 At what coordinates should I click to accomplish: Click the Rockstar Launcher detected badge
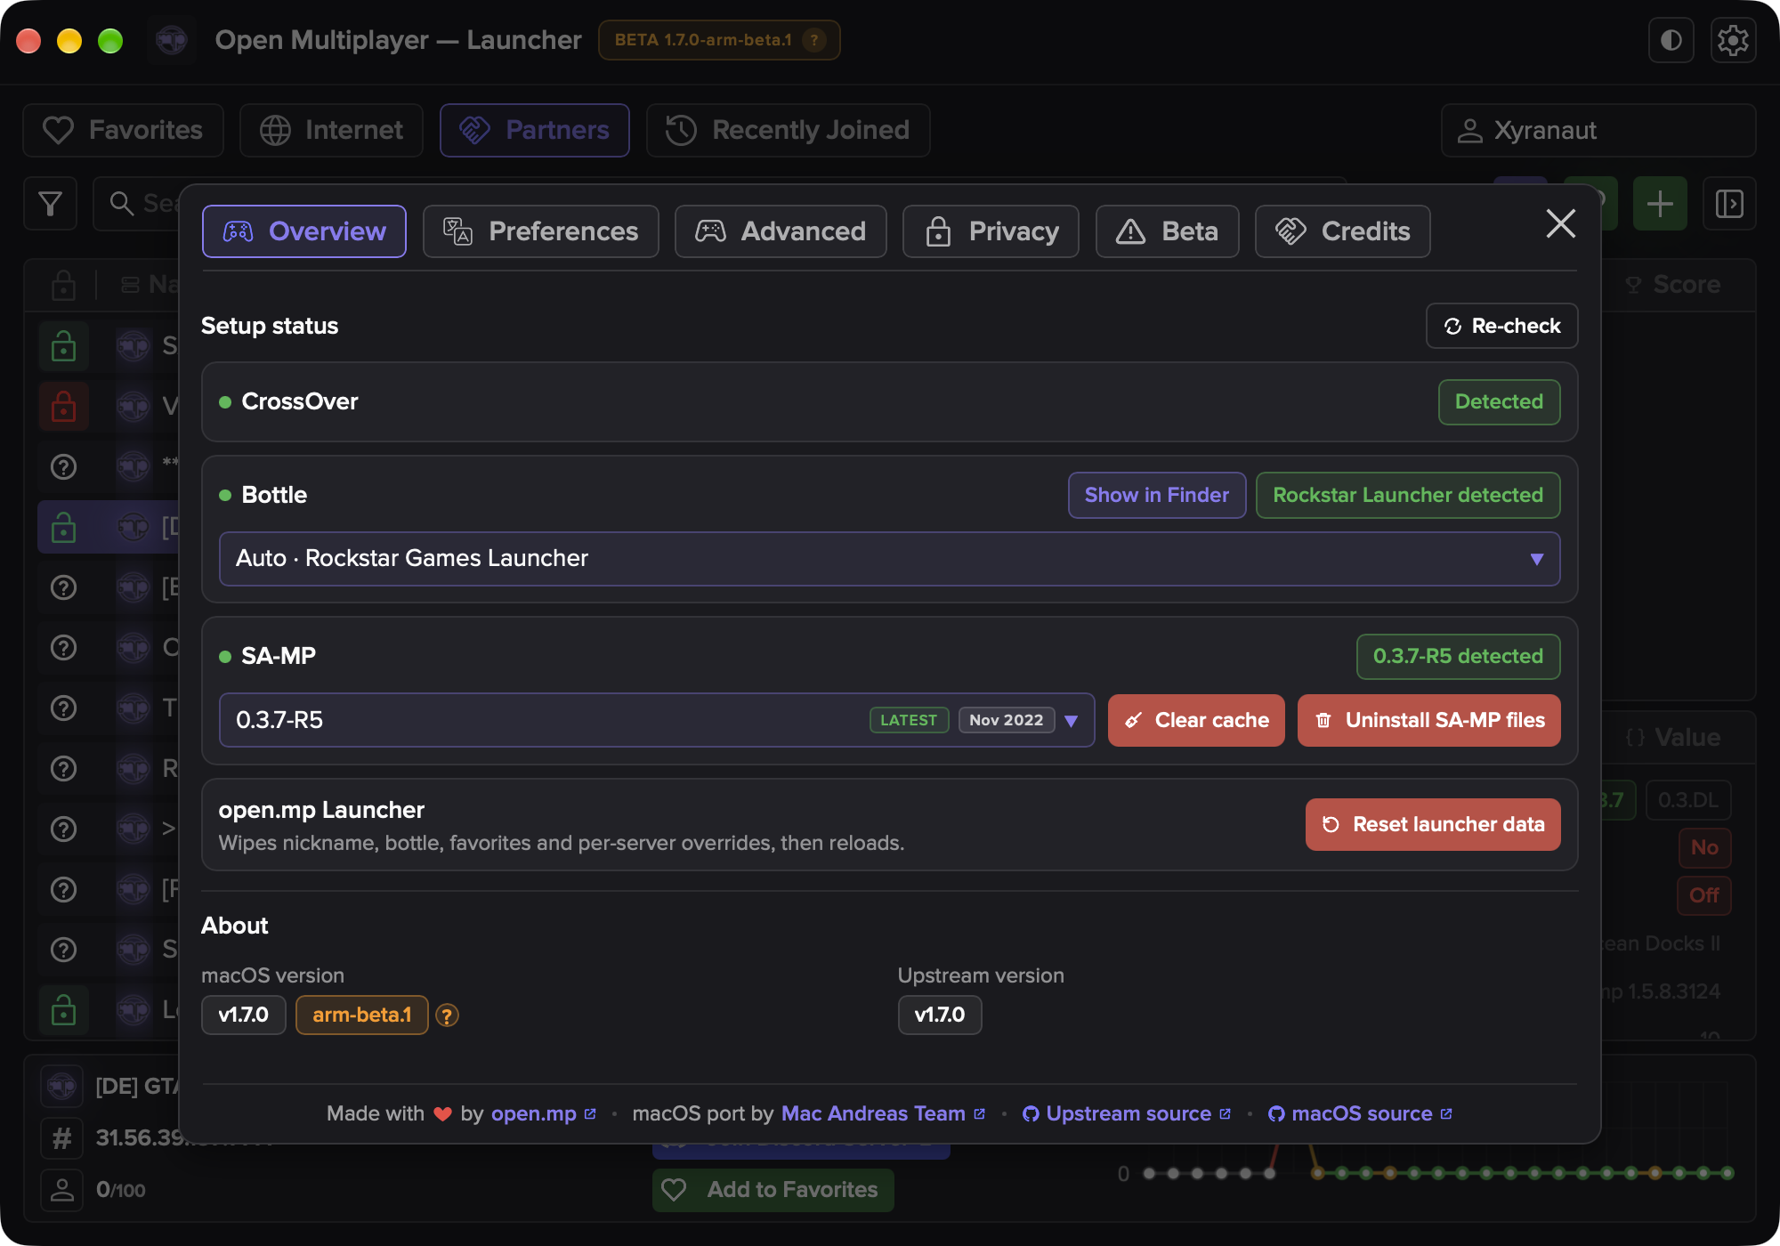coord(1408,495)
